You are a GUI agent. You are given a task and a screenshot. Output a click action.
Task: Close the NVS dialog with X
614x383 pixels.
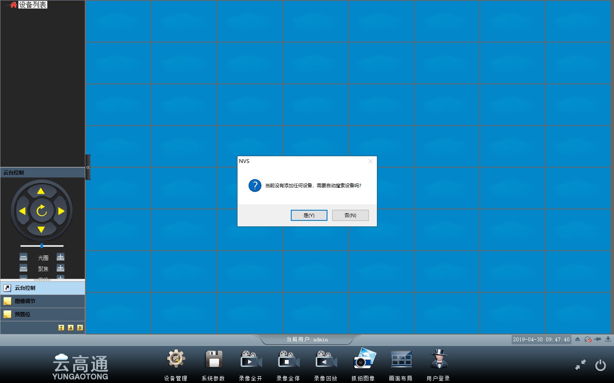coord(371,161)
